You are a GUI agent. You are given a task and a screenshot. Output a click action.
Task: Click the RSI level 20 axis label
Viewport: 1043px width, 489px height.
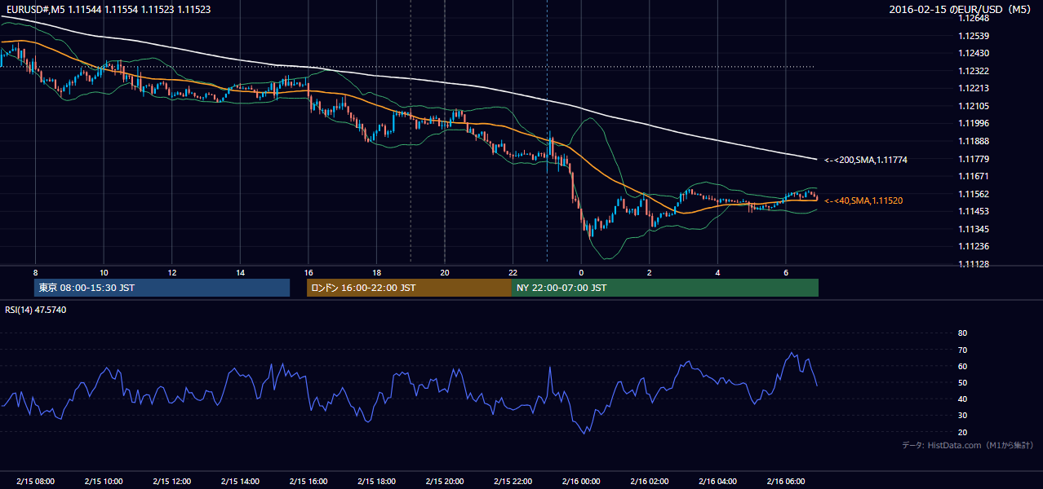point(962,432)
